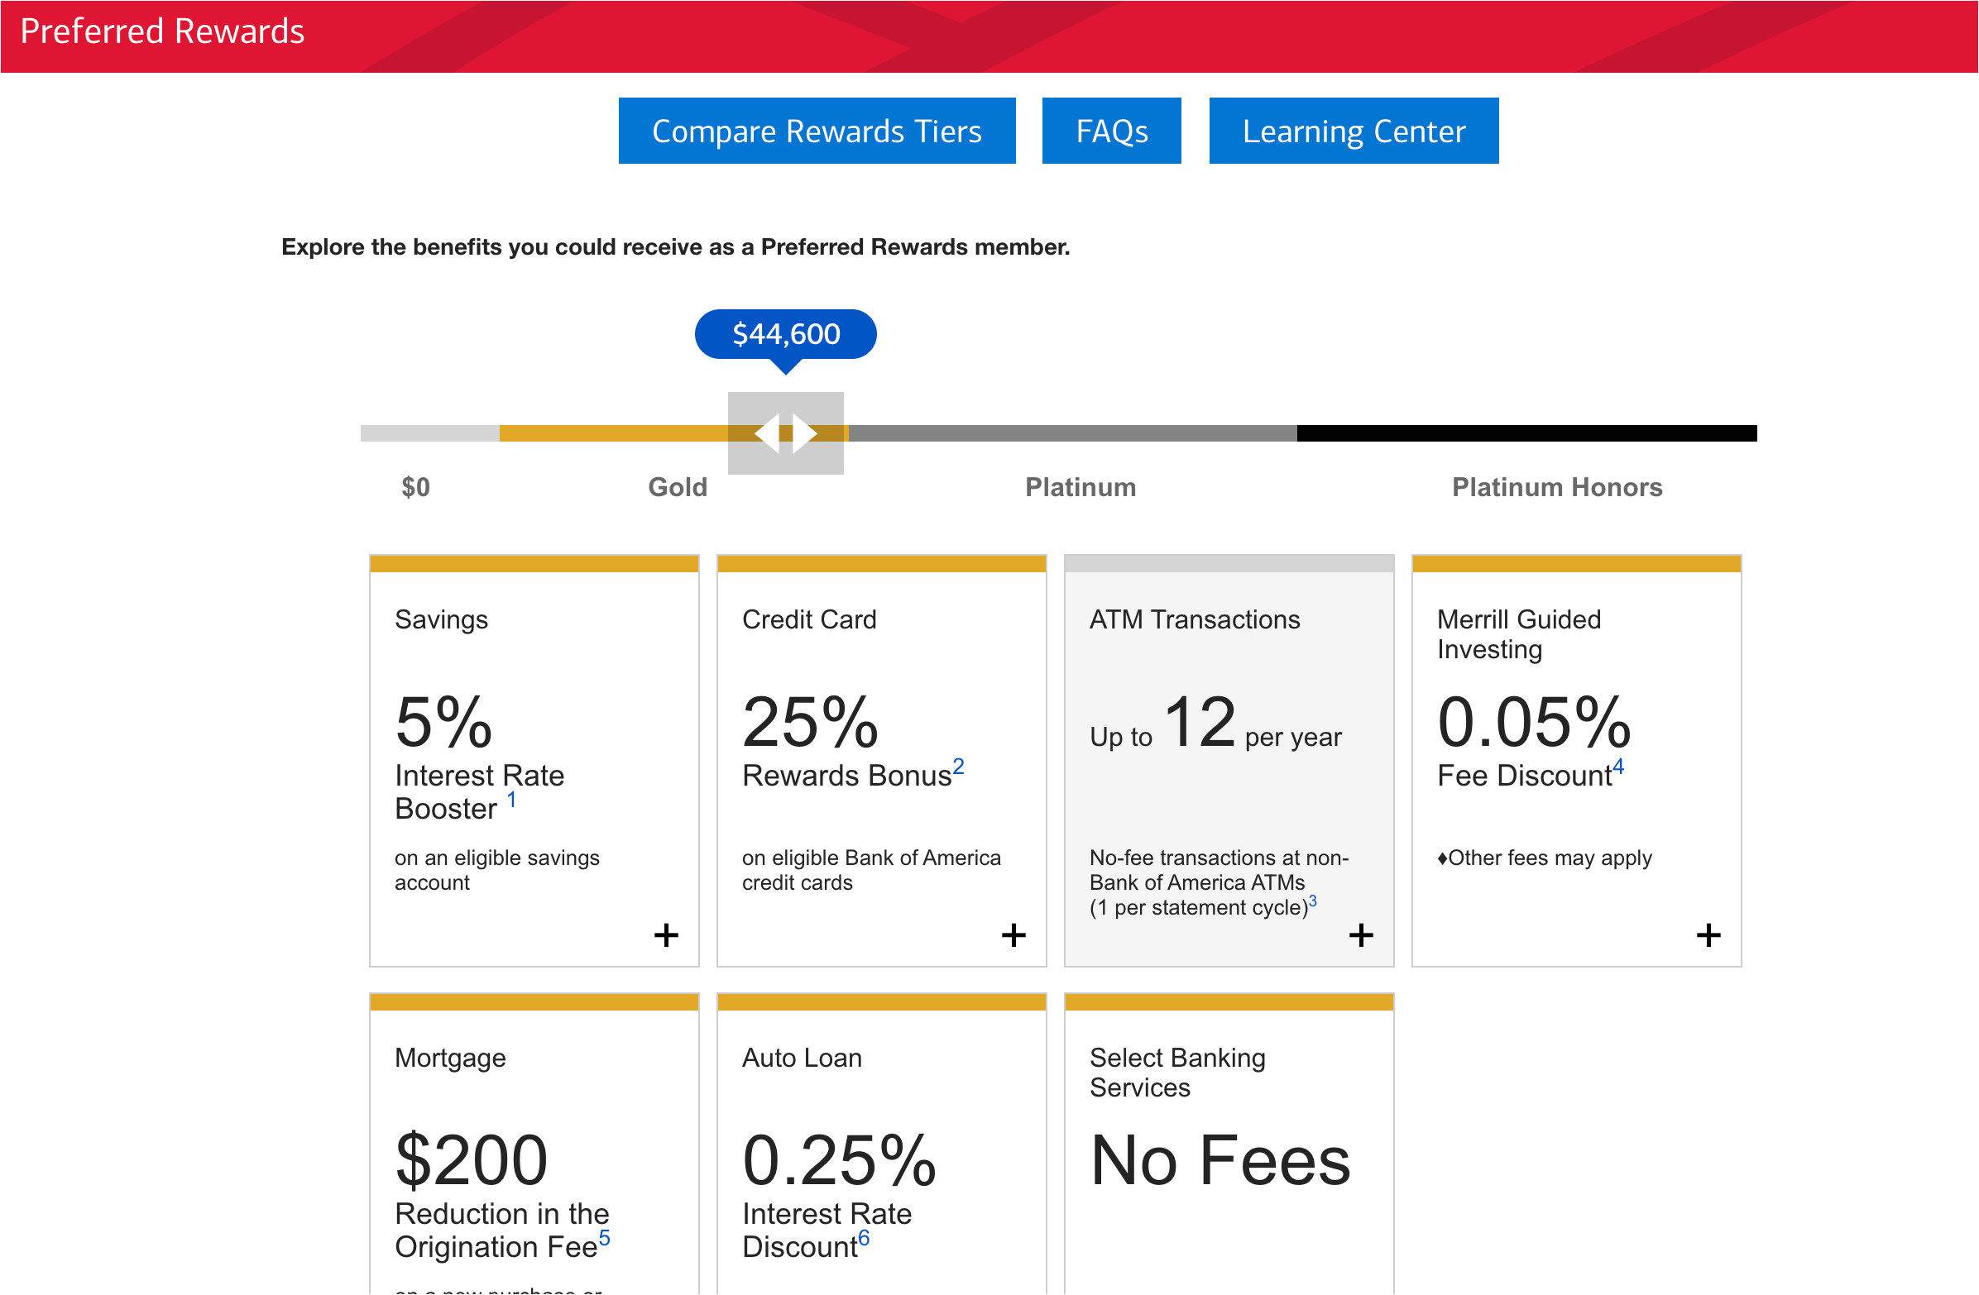Click 'on eligible Bank of America credit cards'
This screenshot has height=1295, width=1979.
tap(870, 870)
